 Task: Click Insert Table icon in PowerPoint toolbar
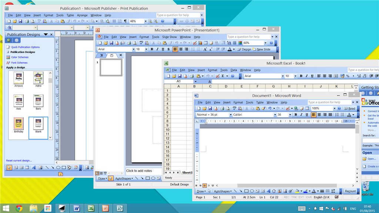point(206,43)
